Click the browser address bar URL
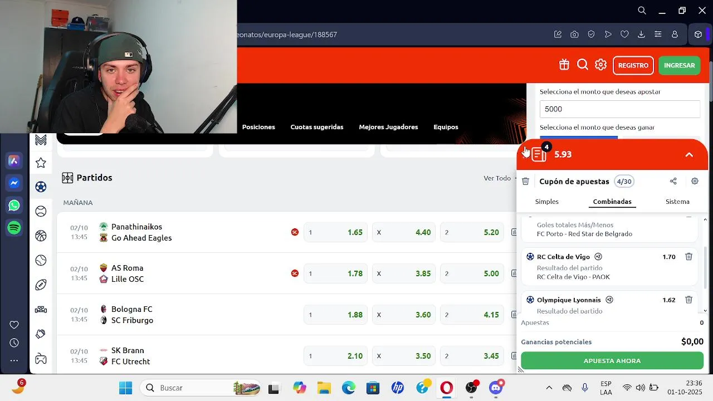Viewport: 713px width, 401px height. point(287,35)
